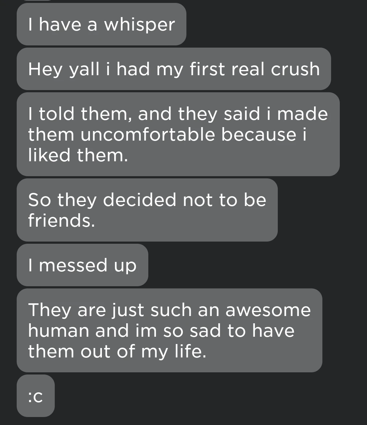
Task: Click the word "because" in the chat
Action: 259,135
